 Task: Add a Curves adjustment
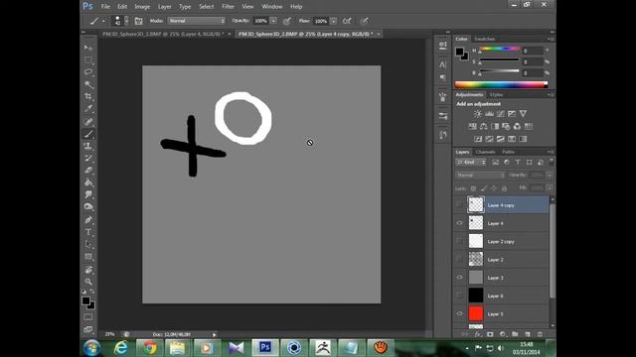tap(501, 114)
